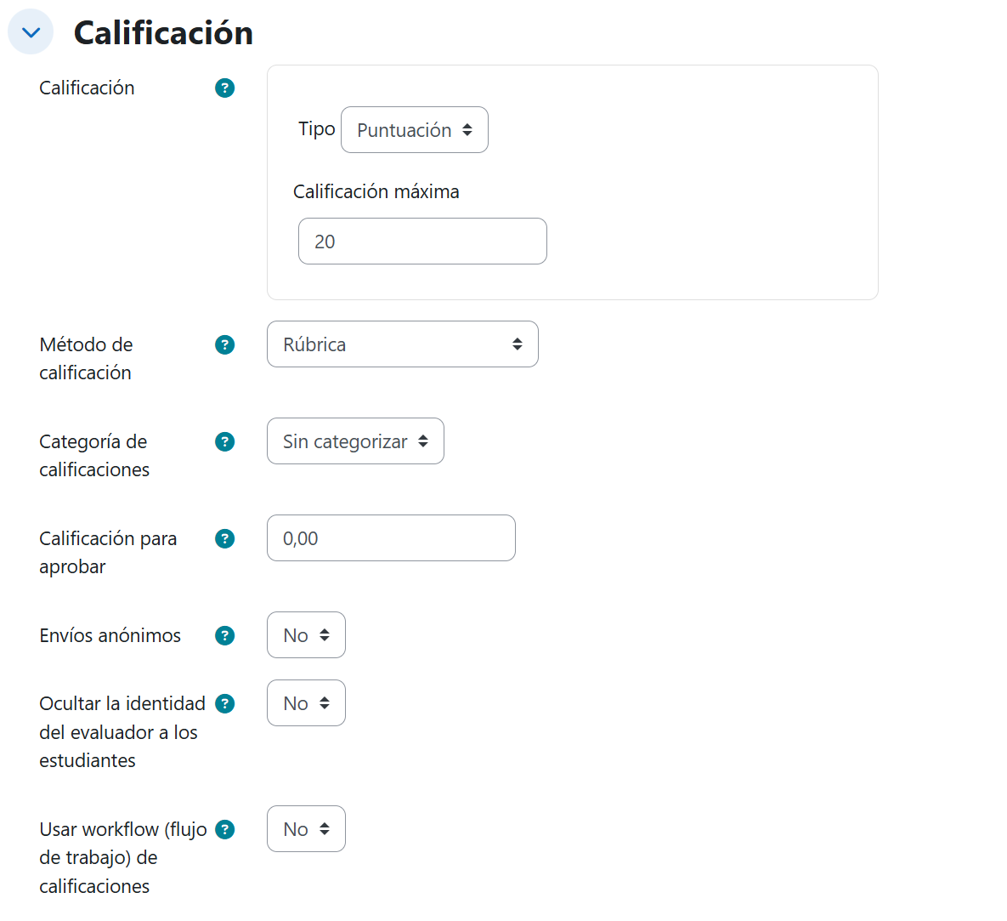1007x921 pixels.
Task: Open the Categoría de calificaciones dropdown
Action: [x=355, y=441]
